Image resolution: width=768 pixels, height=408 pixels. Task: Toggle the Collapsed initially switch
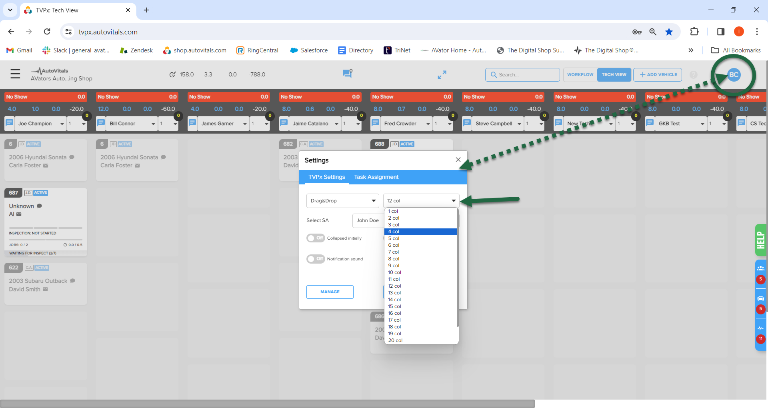(x=316, y=238)
